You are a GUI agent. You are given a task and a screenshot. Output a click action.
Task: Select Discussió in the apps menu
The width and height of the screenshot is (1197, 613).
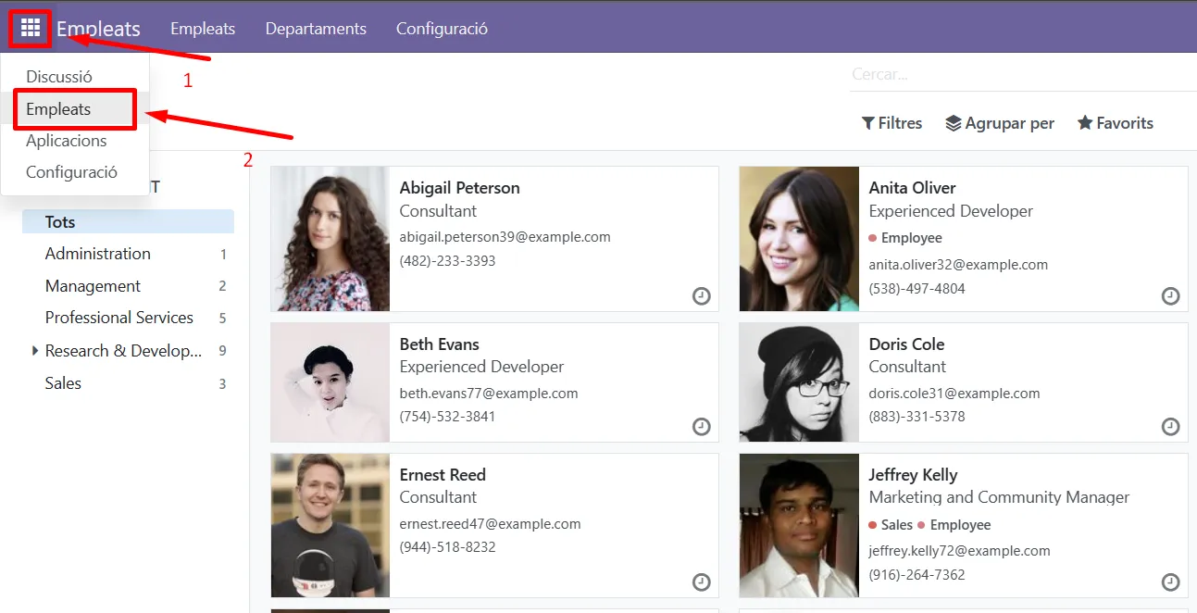pos(59,77)
